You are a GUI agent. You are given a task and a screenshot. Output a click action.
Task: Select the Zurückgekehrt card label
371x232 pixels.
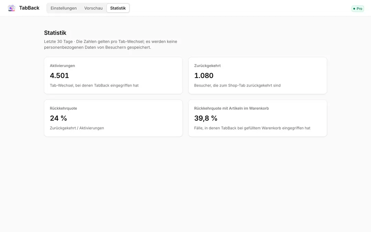point(207,66)
